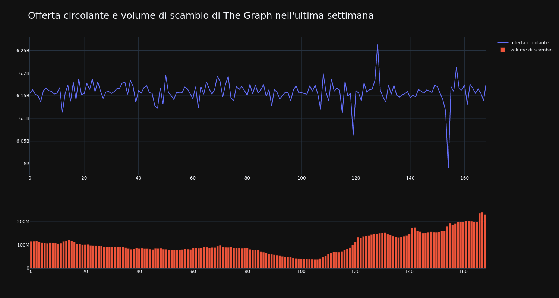Click the 100M label on the volume chart

pyautogui.click(x=23, y=245)
